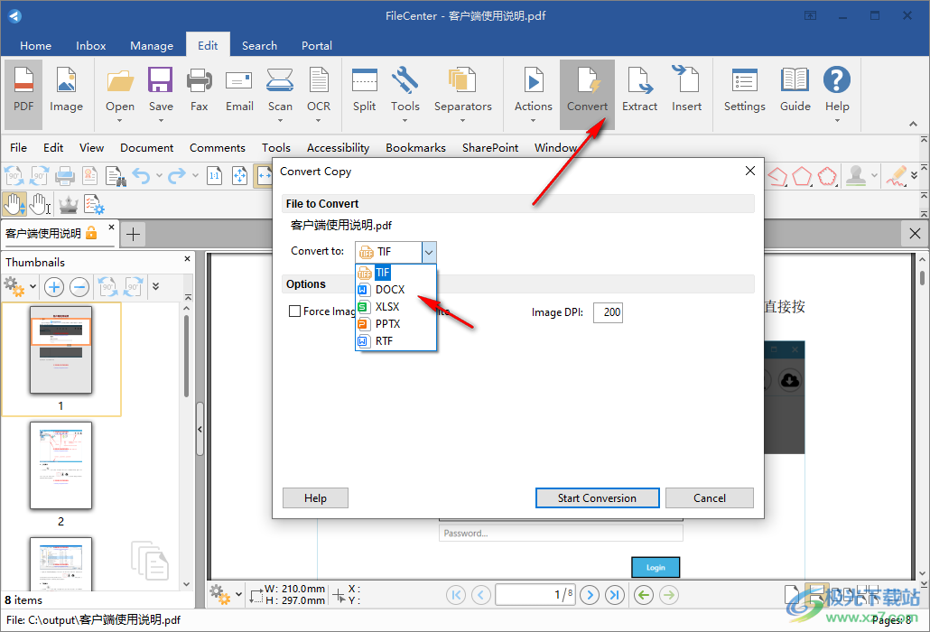Open the Comments menu
This screenshot has height=632, width=930.
point(217,148)
